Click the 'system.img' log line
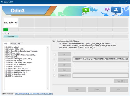This screenshot has width=130, height=96. click(x=13, y=76)
